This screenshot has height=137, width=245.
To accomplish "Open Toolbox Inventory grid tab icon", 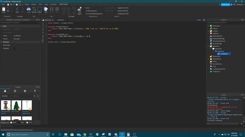I will tap(15, 91).
